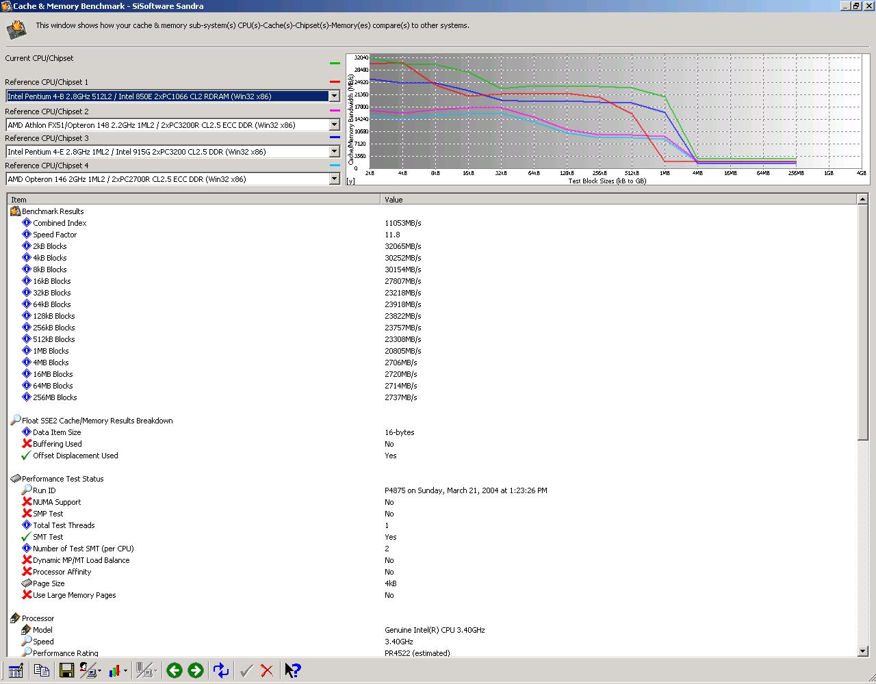Click the red X cancel icon
Image resolution: width=876 pixels, height=684 pixels.
pos(267,670)
